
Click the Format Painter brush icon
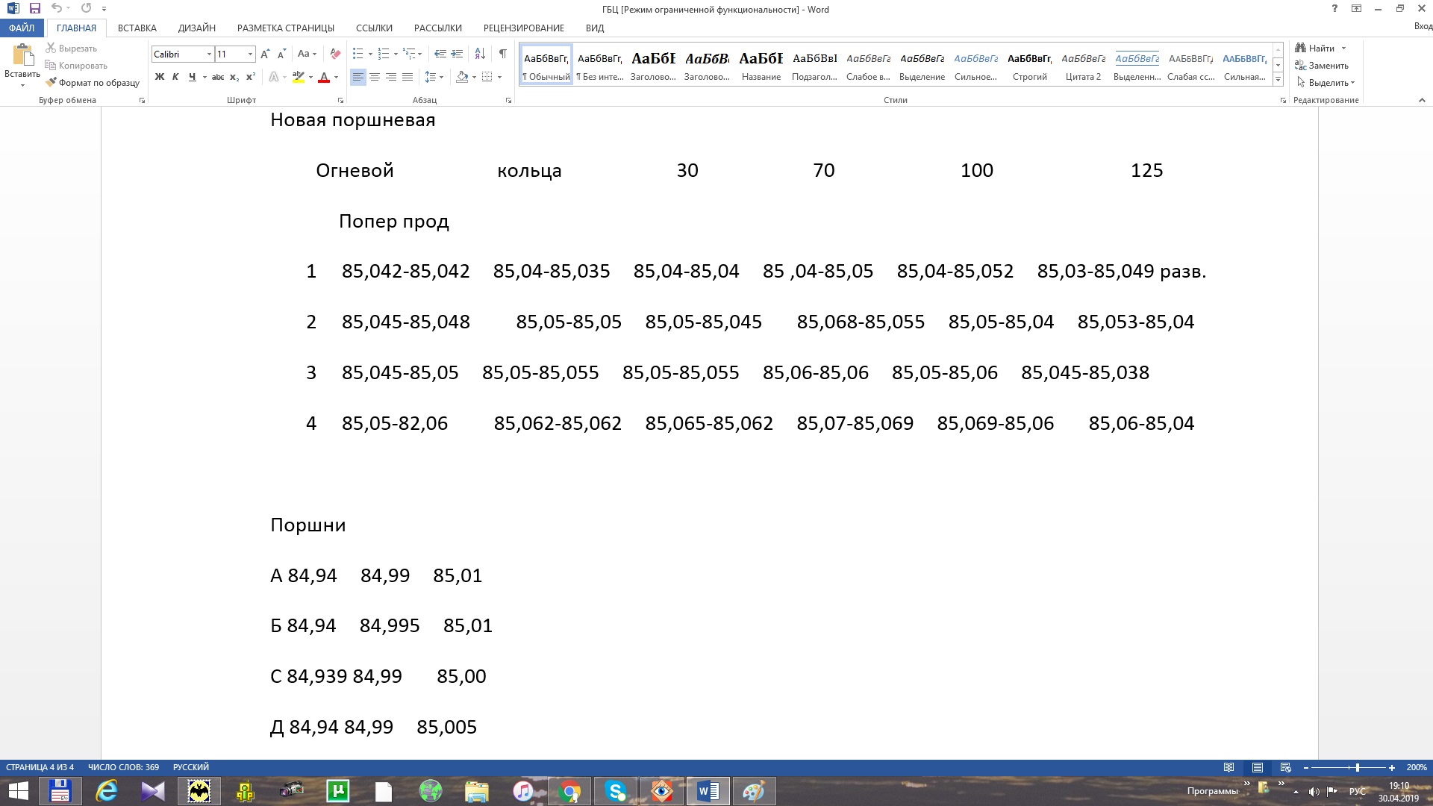point(51,83)
